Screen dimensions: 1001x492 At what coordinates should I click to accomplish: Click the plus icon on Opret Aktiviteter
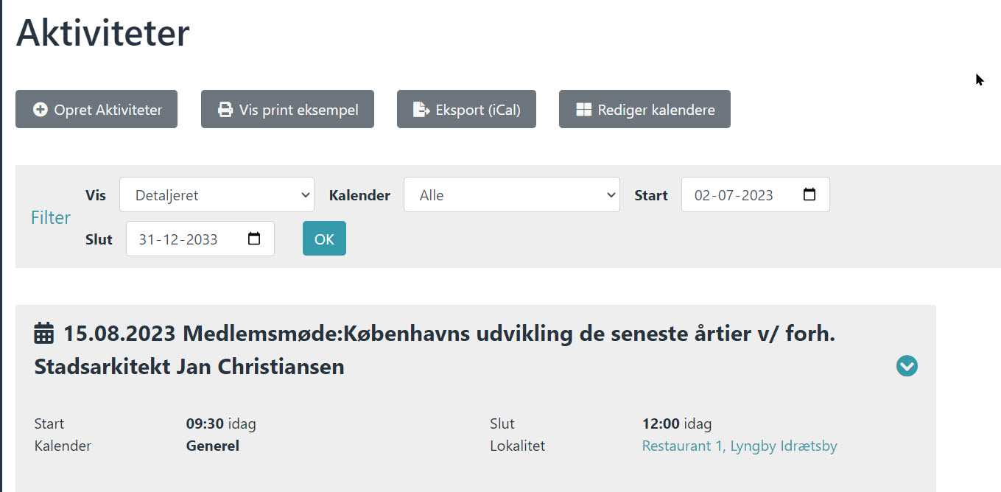[x=40, y=110]
